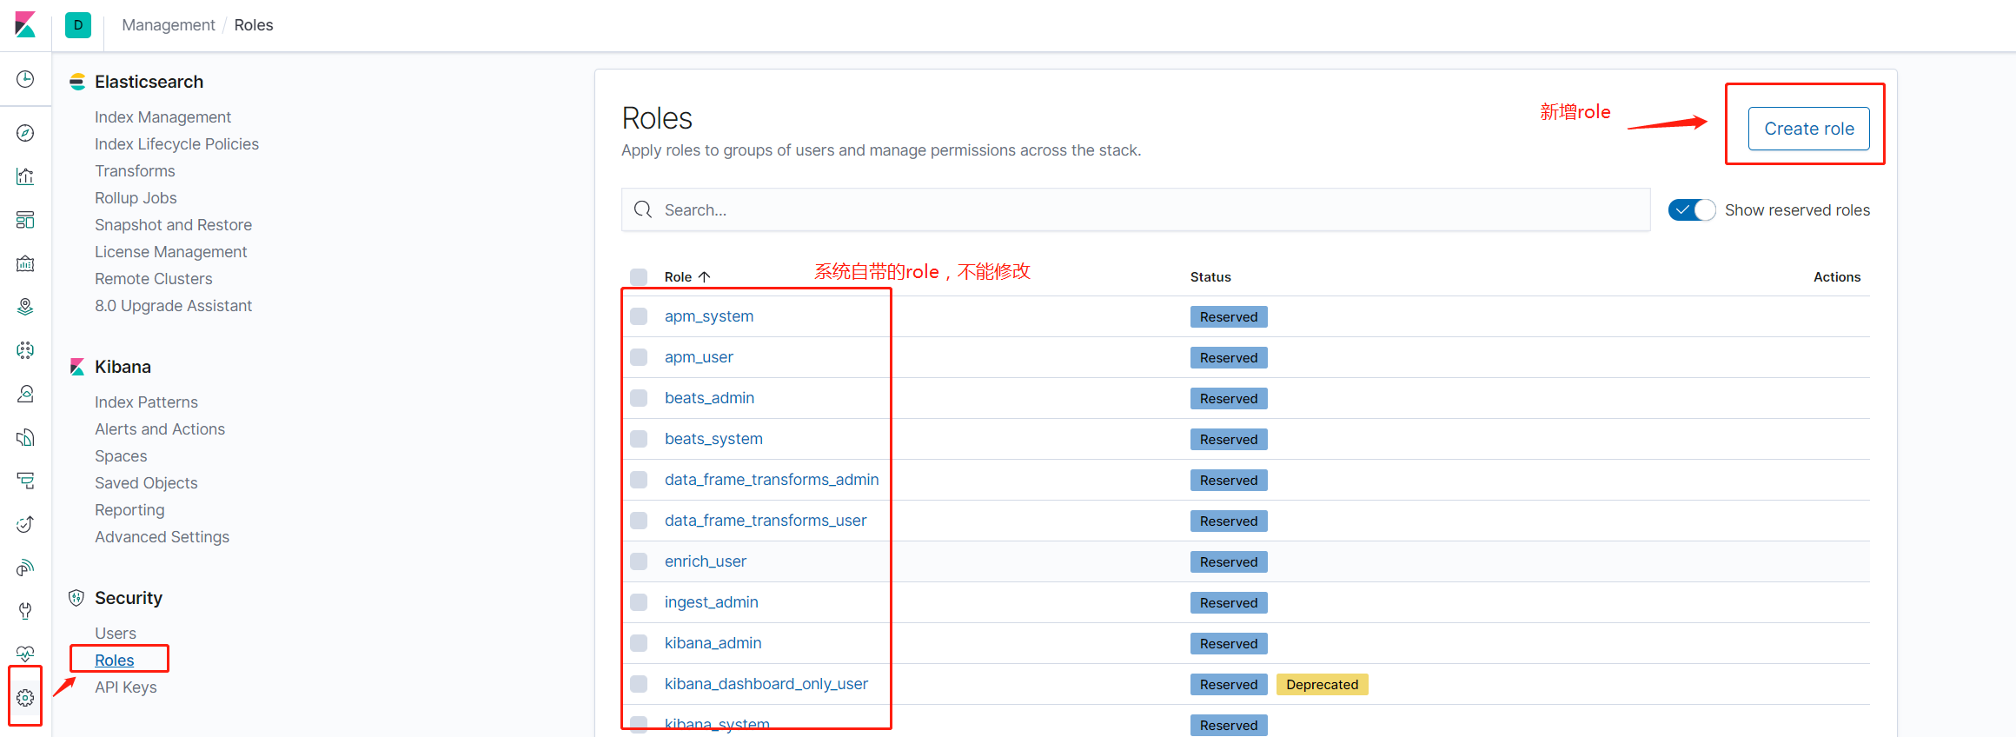
Task: Click the Elasticsearch section logo
Action: tap(77, 82)
